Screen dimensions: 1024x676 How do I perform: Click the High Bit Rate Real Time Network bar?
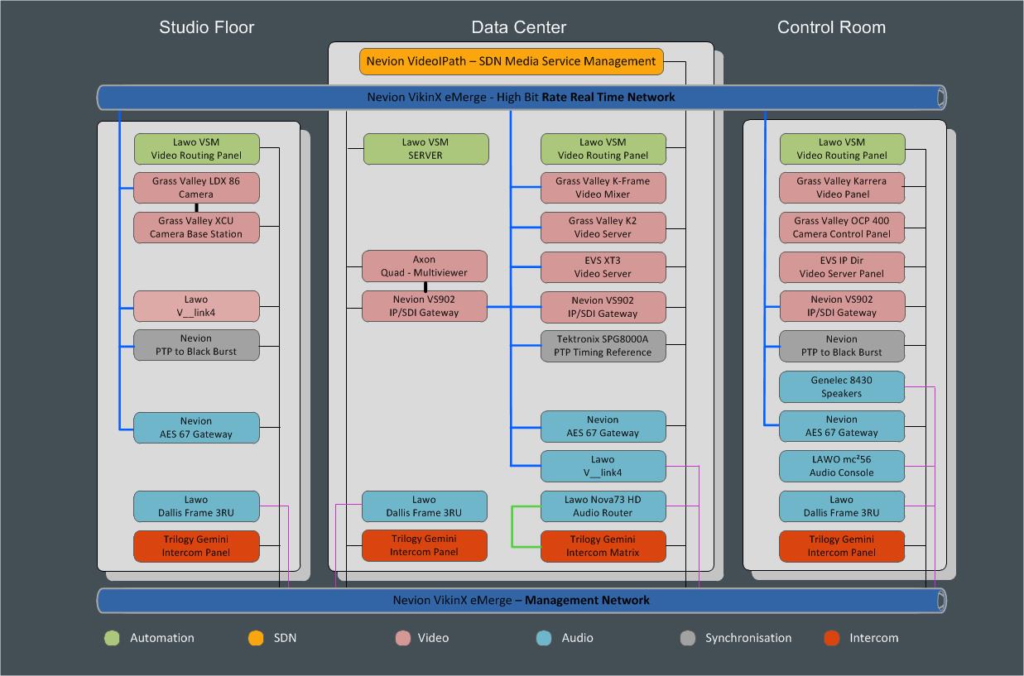522,97
